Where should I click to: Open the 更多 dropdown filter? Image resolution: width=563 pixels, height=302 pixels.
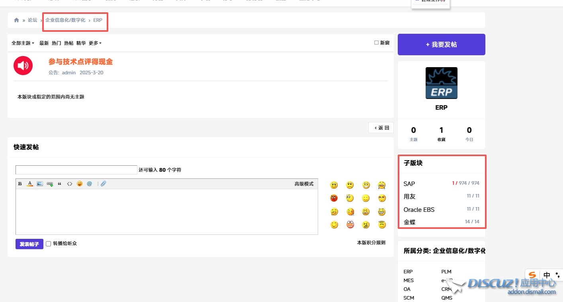click(95, 43)
